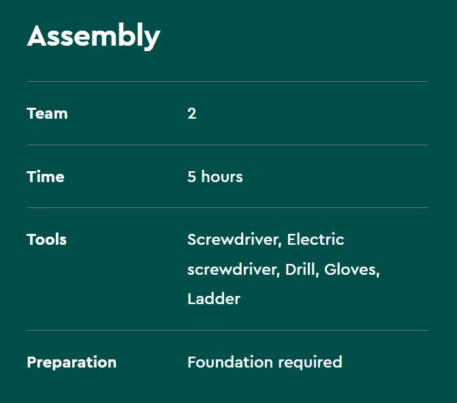457x403 pixels.
Task: Select the word "Electric" in the tools list
Action: coord(315,240)
